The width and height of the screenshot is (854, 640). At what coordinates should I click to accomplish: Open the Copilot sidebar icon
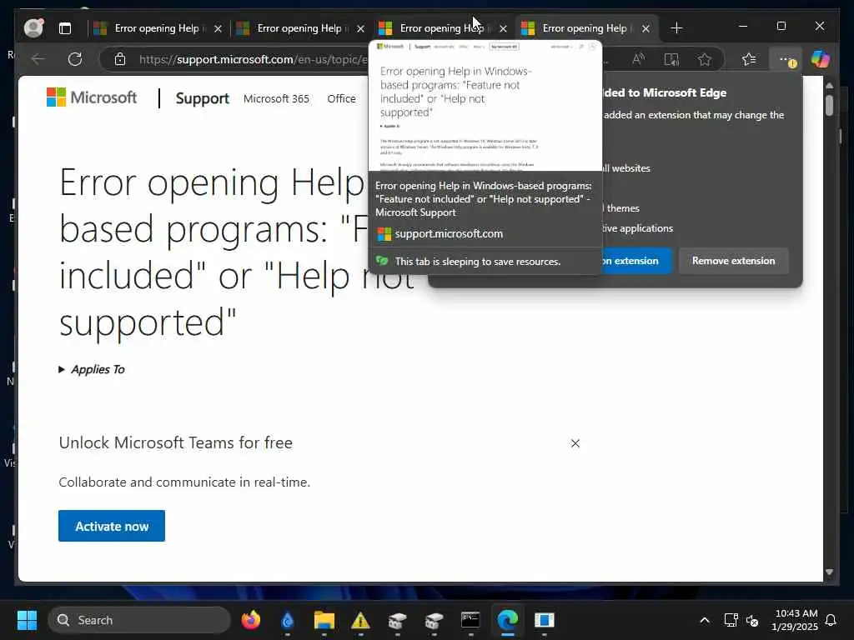click(821, 59)
